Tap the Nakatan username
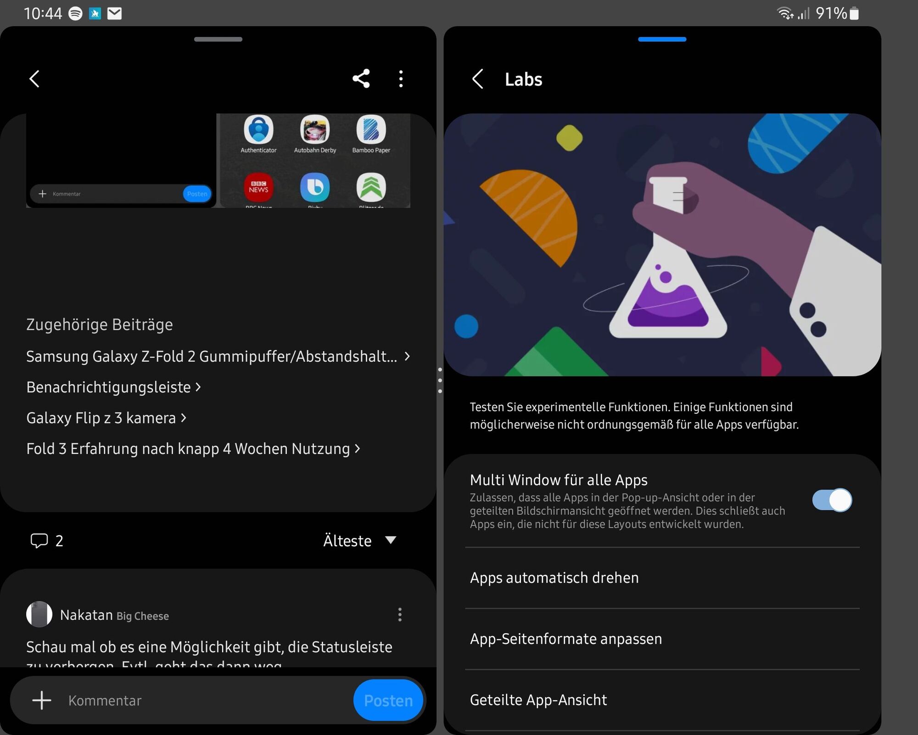The height and width of the screenshot is (735, 918). tap(86, 615)
